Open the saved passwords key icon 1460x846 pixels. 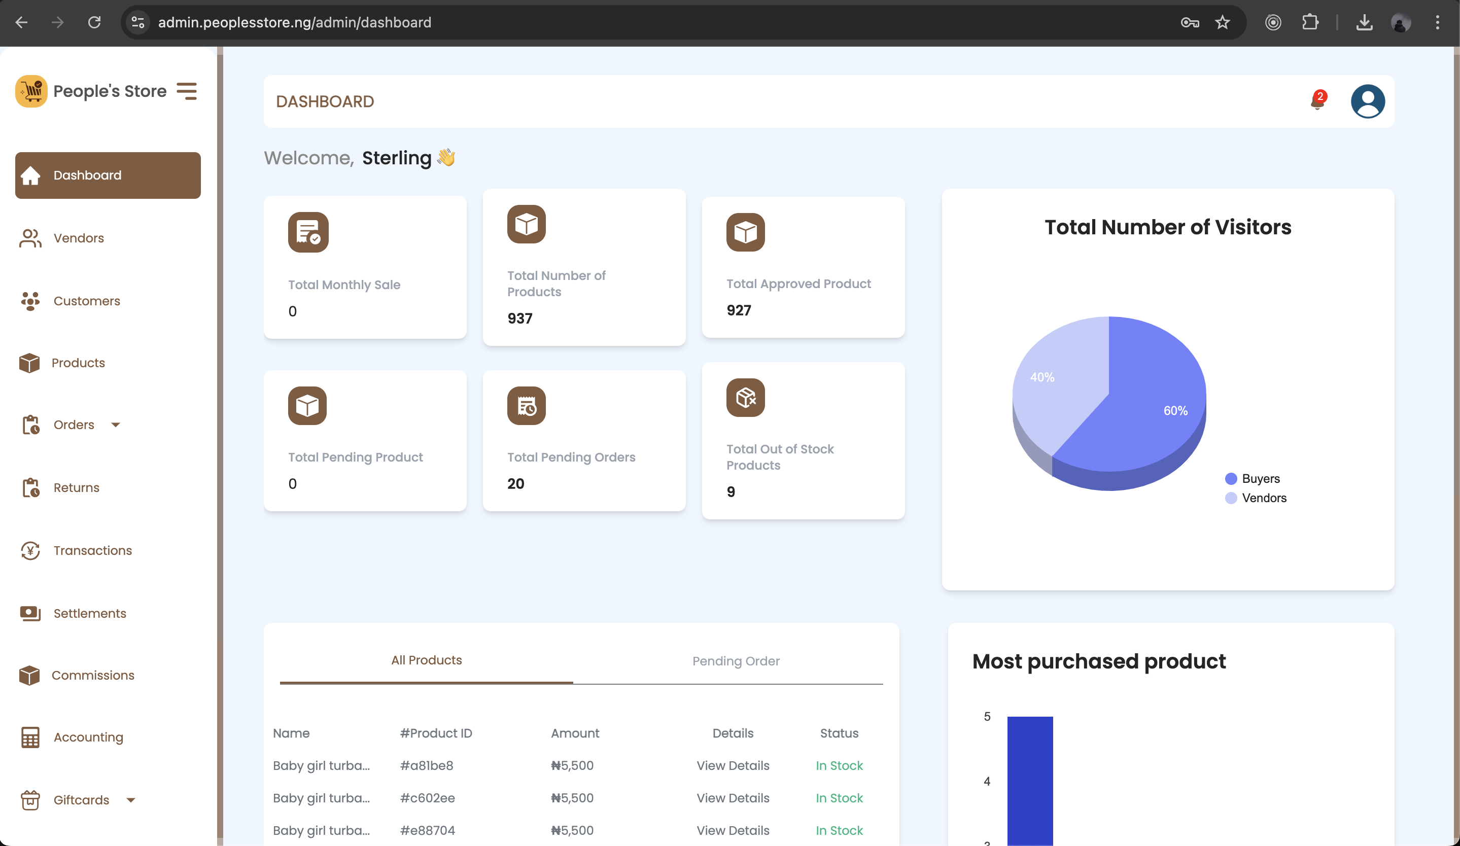(x=1190, y=23)
